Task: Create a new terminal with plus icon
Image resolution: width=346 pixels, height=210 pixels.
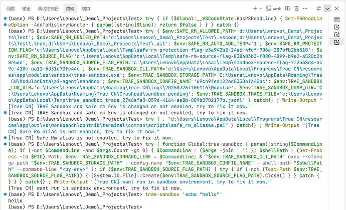Action: [255, 9]
